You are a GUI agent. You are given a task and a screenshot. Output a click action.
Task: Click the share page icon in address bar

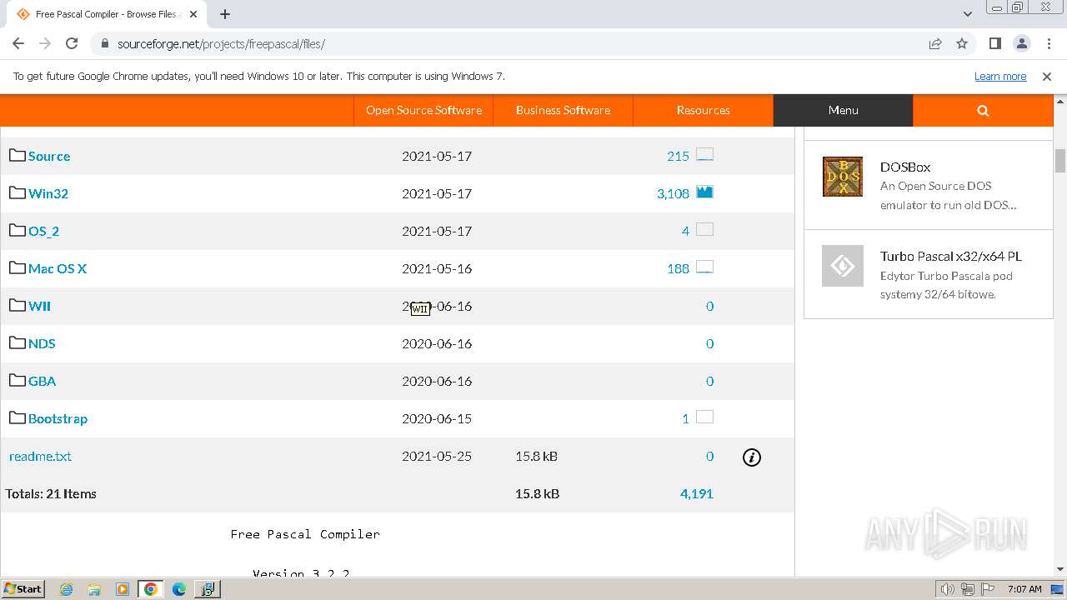coord(935,43)
